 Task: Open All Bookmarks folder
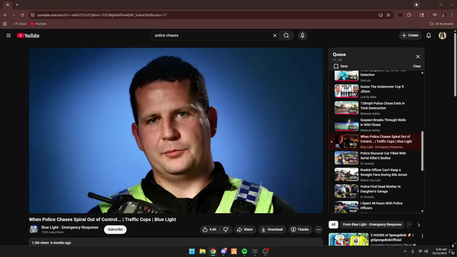[442, 24]
